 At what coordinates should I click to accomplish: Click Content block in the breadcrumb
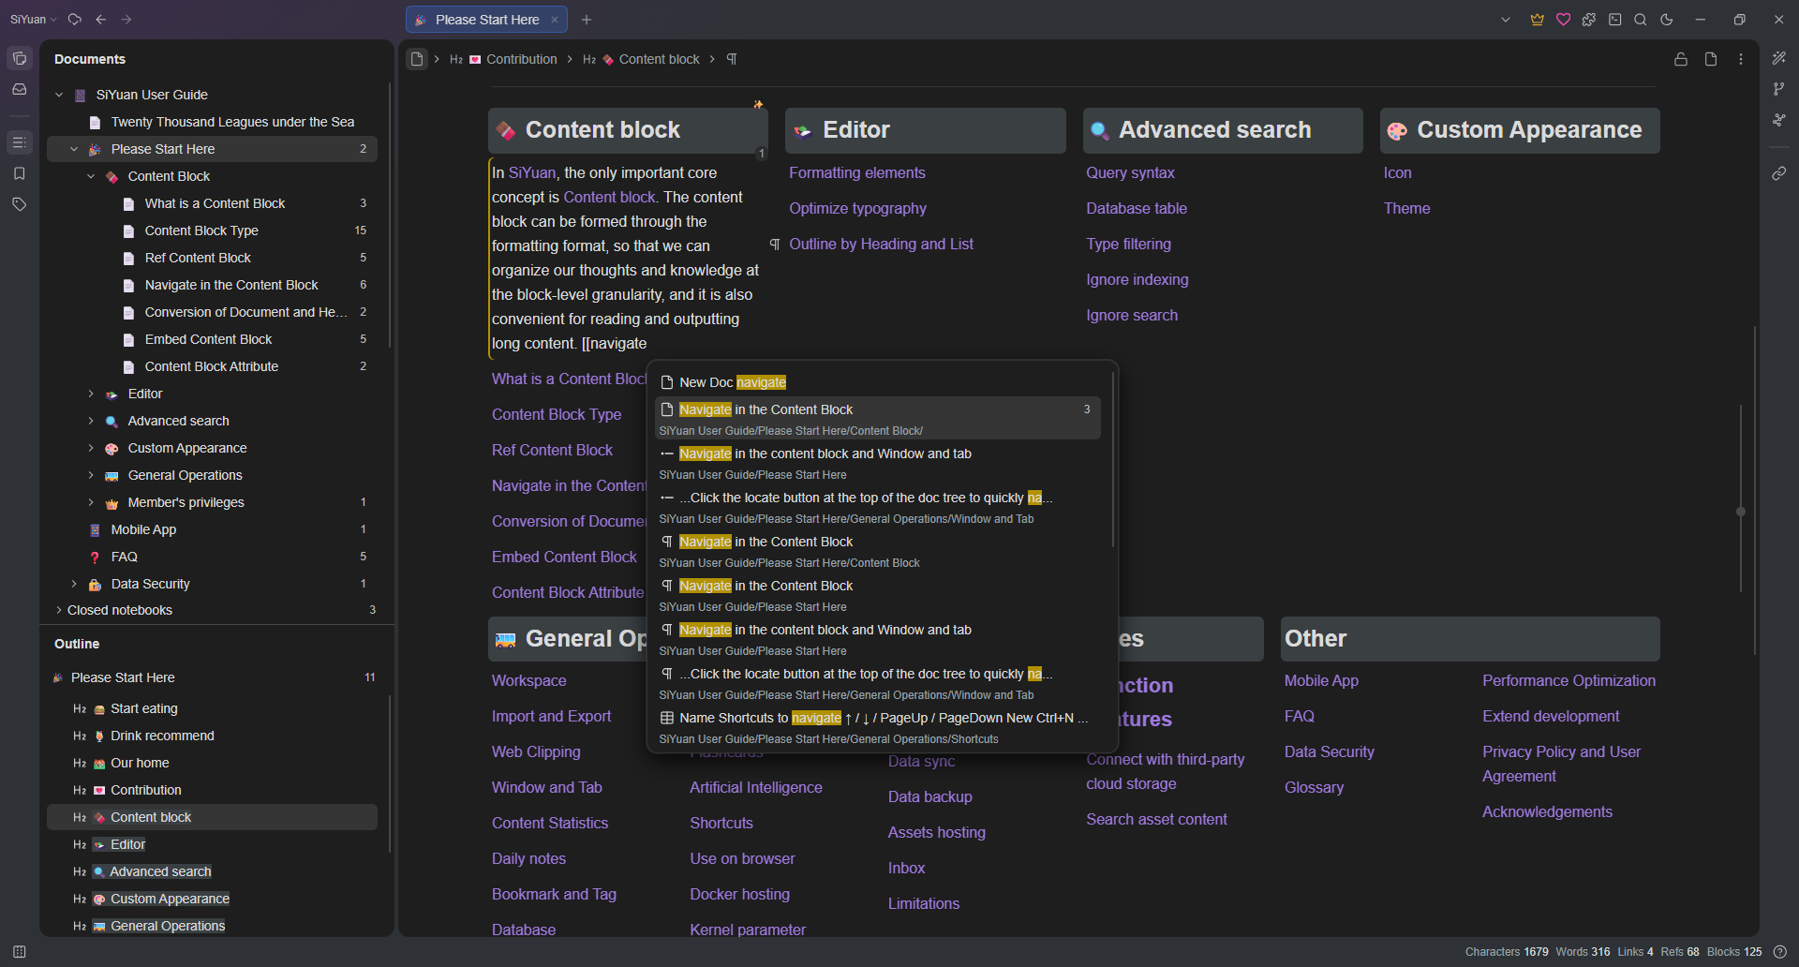point(660,59)
